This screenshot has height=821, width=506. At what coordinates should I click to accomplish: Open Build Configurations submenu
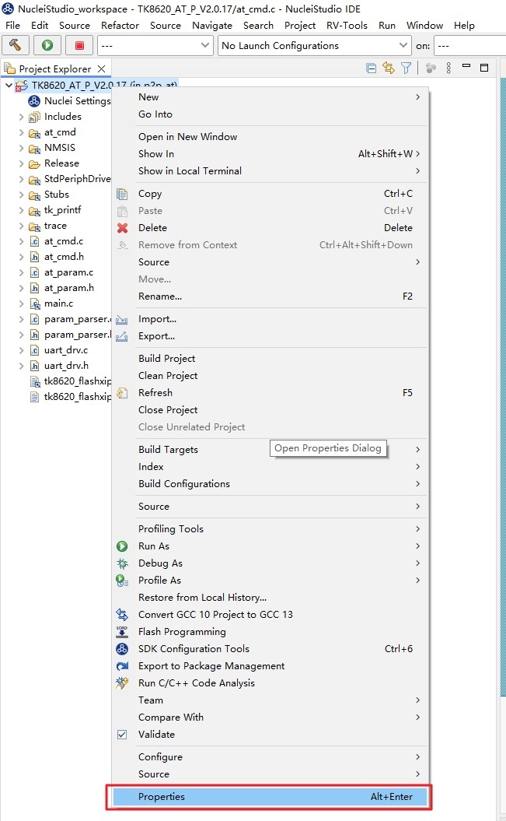pyautogui.click(x=270, y=484)
